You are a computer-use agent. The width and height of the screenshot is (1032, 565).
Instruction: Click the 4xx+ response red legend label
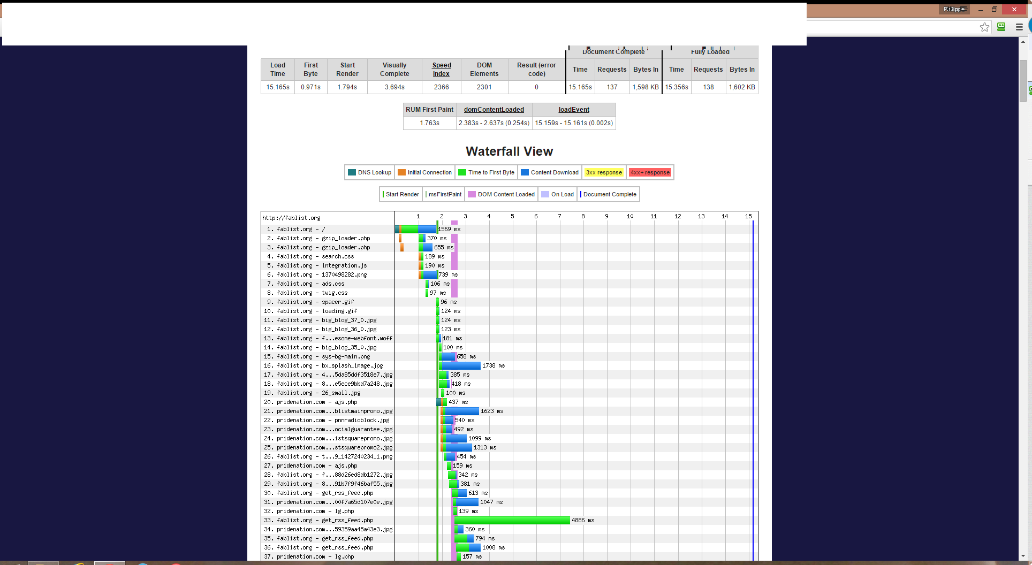click(x=650, y=172)
